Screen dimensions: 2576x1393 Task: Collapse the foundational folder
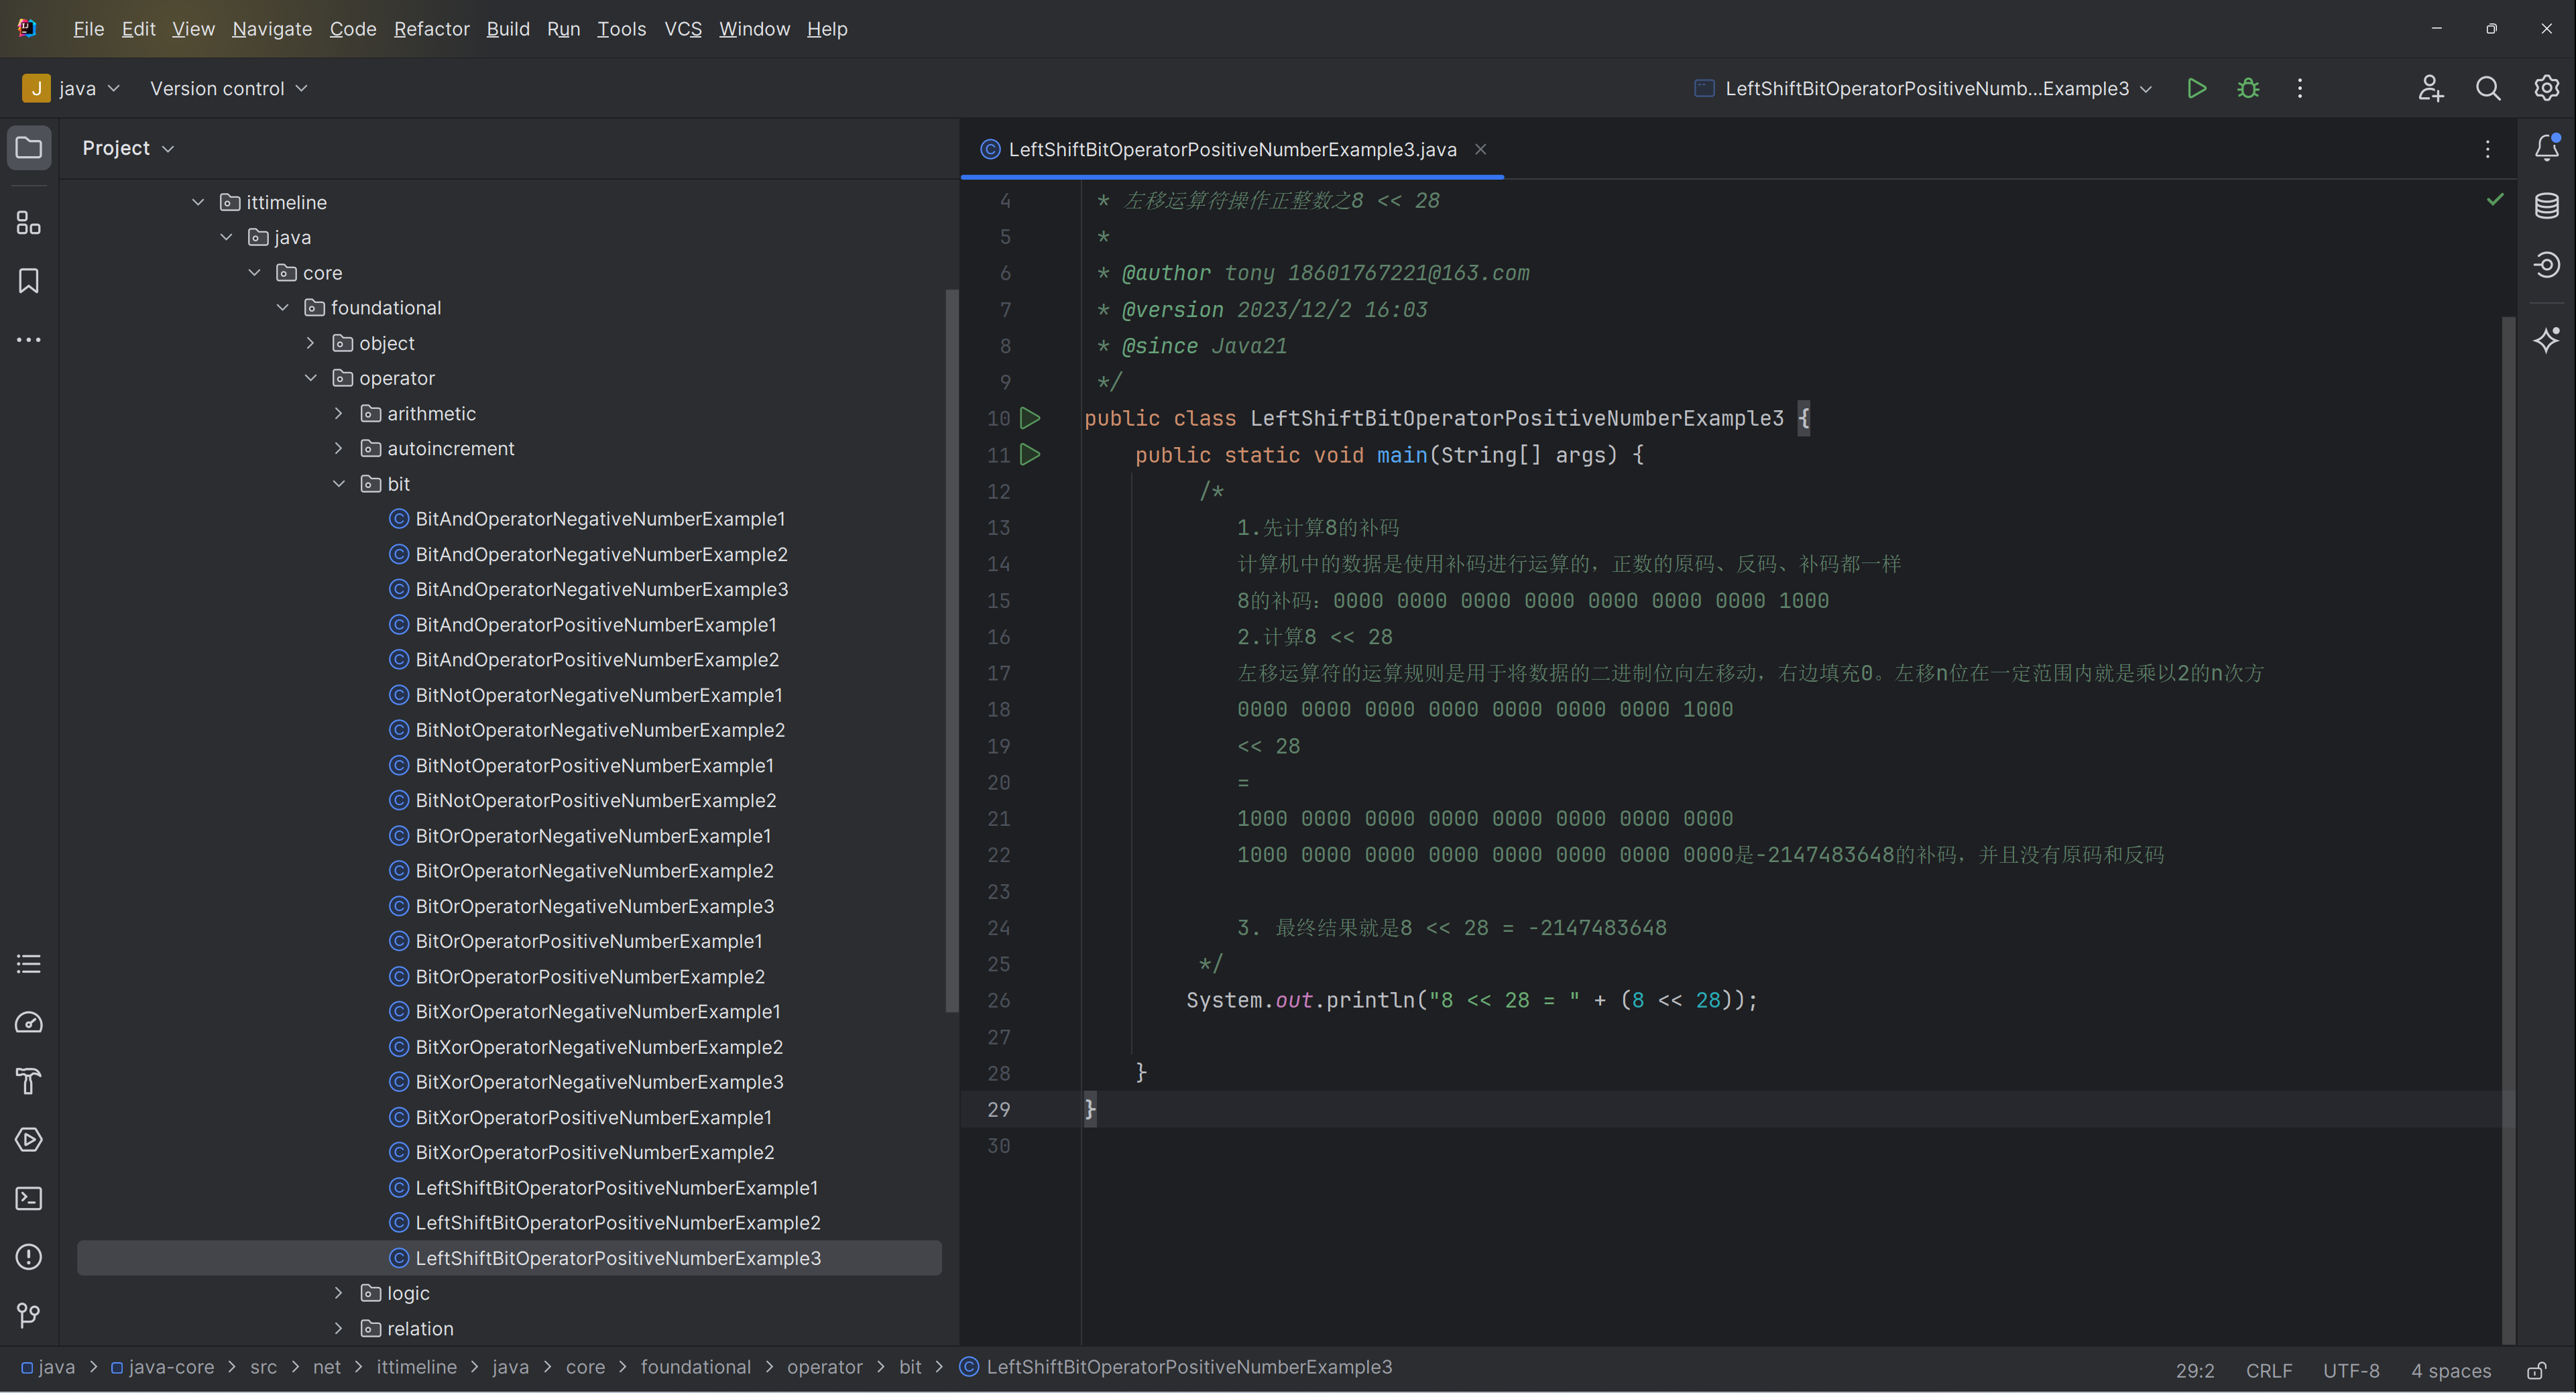[283, 308]
